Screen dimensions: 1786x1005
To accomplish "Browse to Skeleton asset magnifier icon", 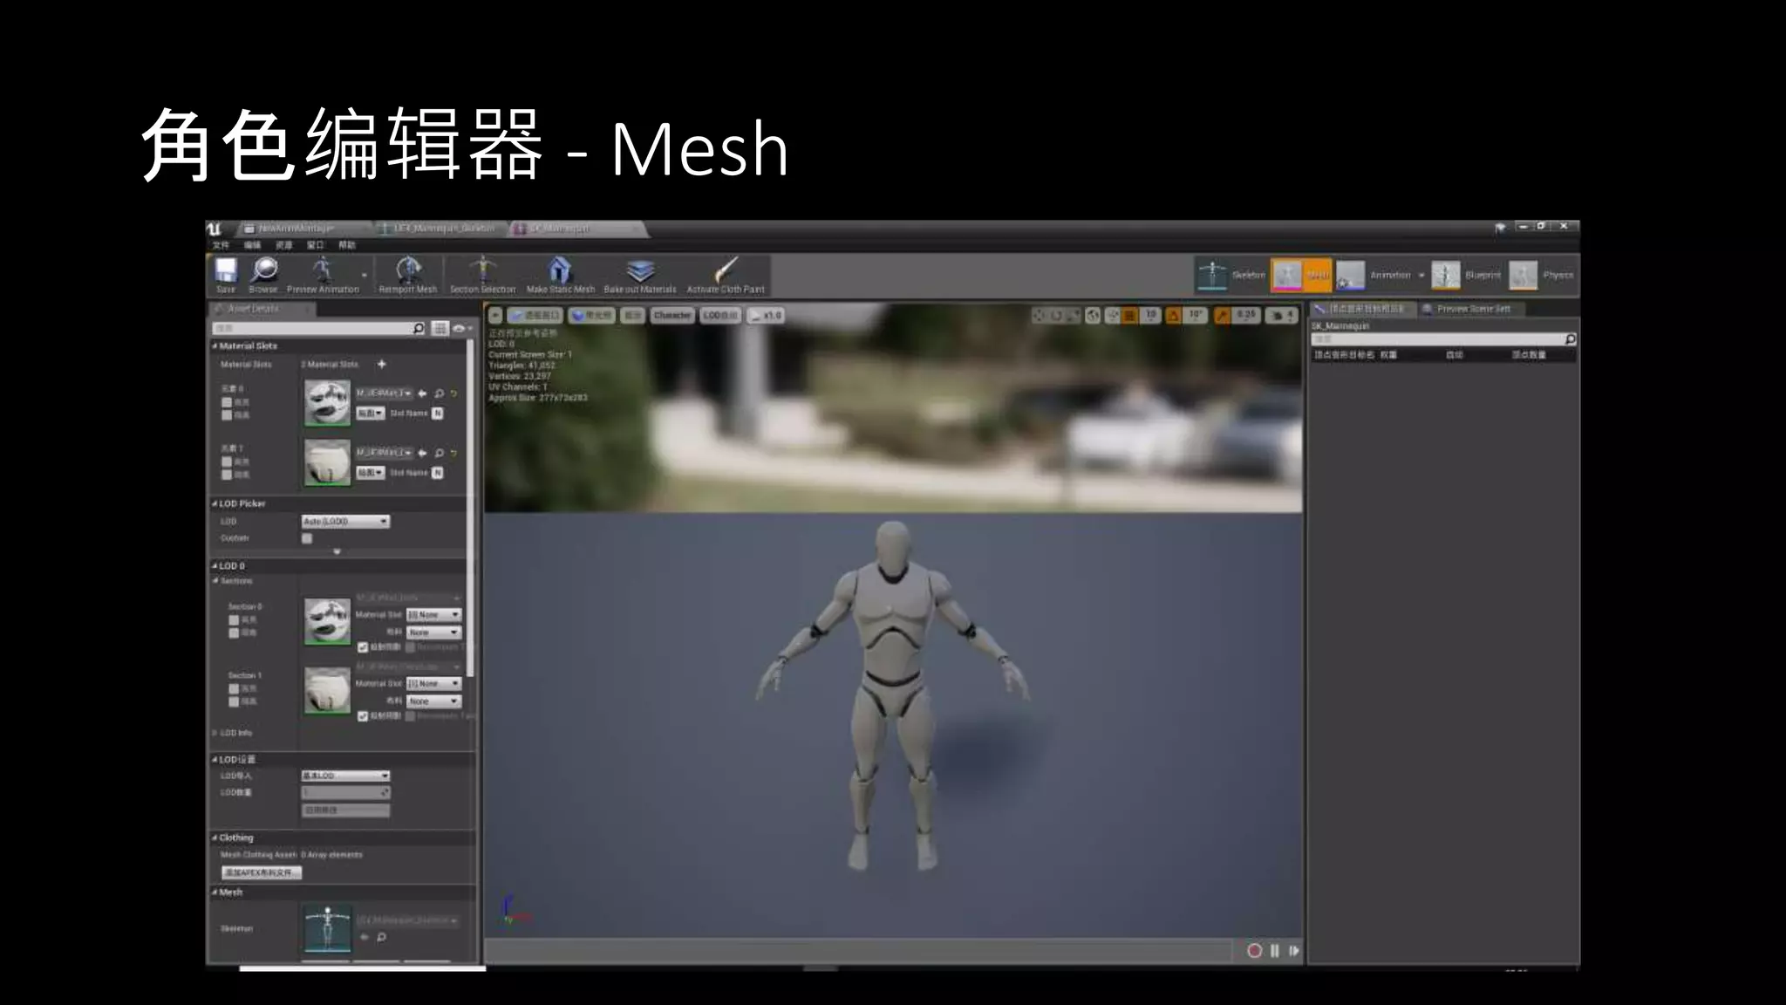I will tap(381, 937).
